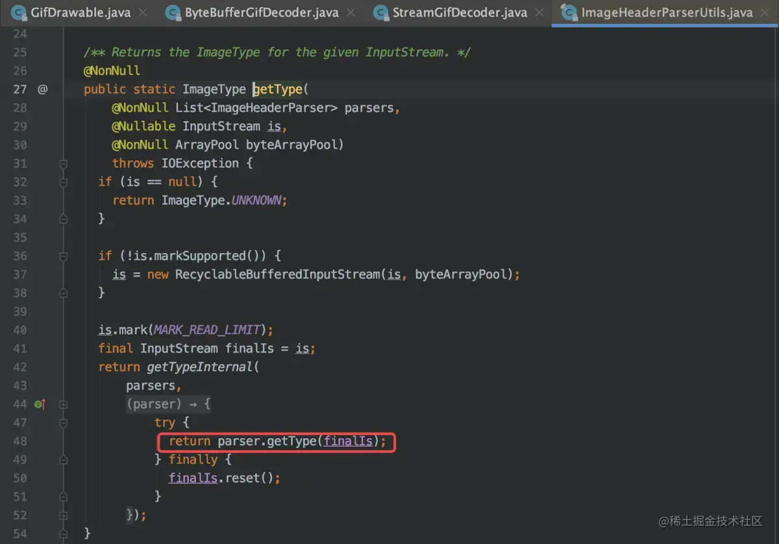The image size is (779, 544).
Task: Click the @Nullable annotation on line 29
Action: (x=143, y=126)
